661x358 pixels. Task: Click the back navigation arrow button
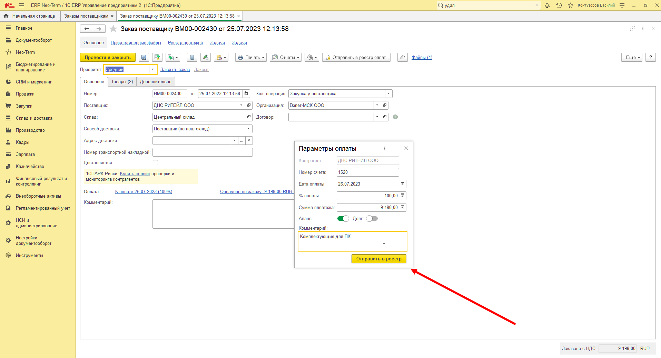tap(87, 29)
